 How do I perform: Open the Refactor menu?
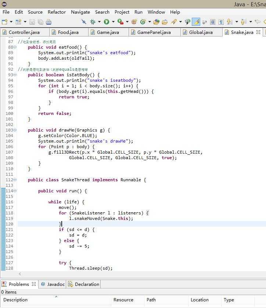pyautogui.click(x=57, y=12)
